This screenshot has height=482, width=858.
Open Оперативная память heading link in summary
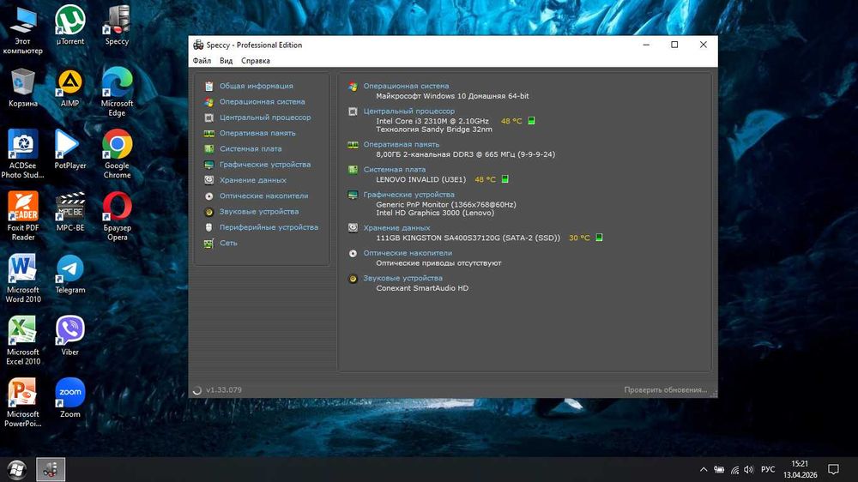[x=401, y=144]
